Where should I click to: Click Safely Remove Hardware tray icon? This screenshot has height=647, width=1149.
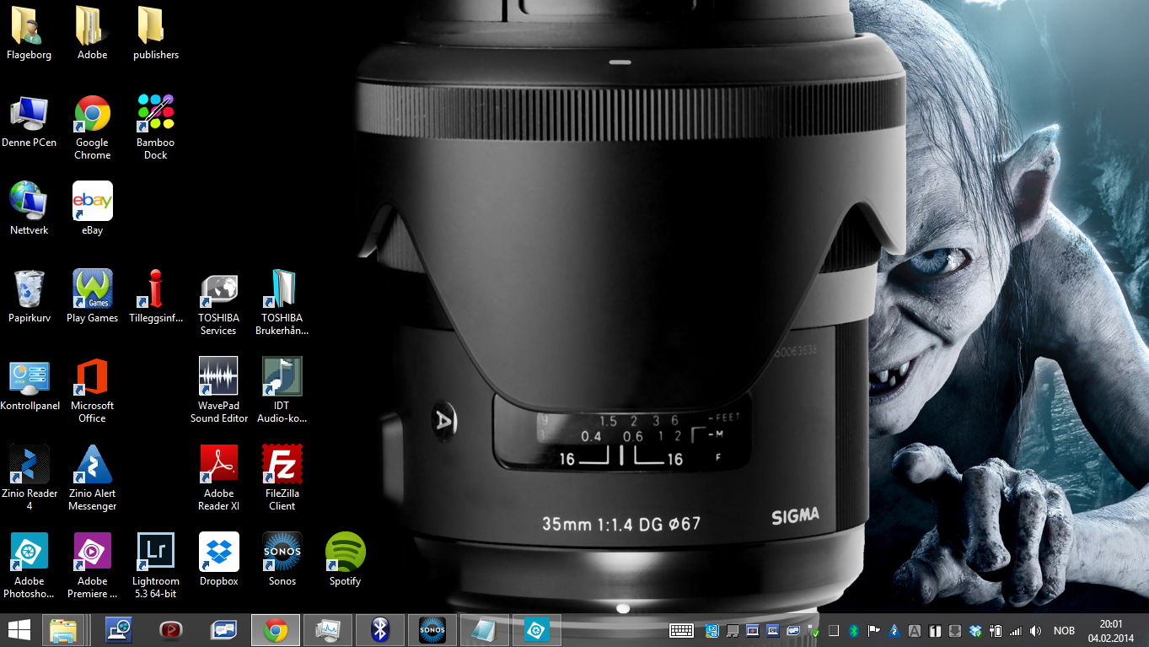[x=813, y=631]
